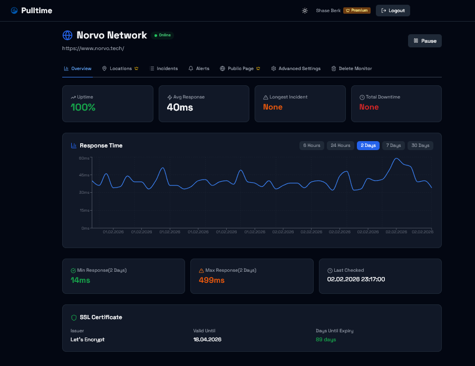Open the Incidents tab
The image size is (475, 366).
(x=163, y=68)
